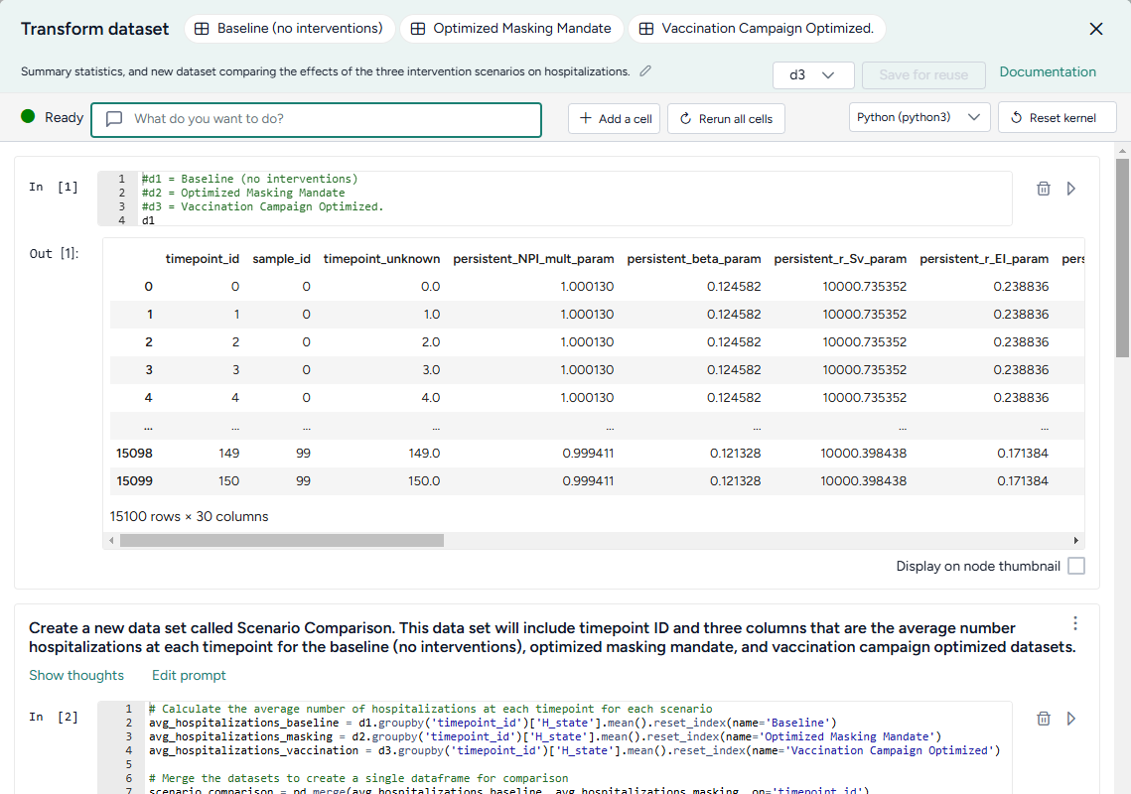Open the chat prompt speech bubble icon
Screen dimensions: 1131x794
[113, 117]
